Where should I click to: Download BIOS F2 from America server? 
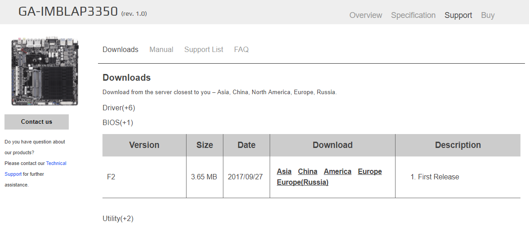pos(338,171)
